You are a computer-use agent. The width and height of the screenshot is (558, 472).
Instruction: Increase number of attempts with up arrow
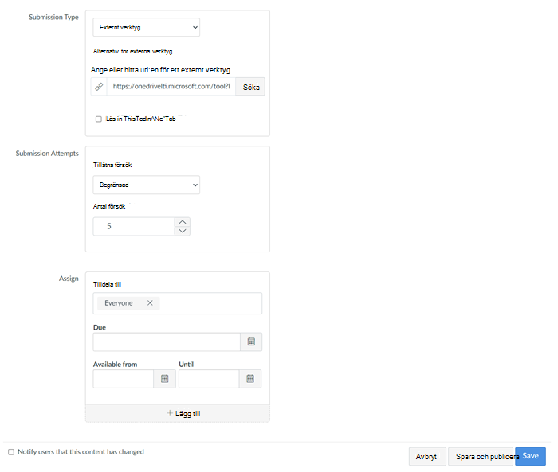click(183, 222)
